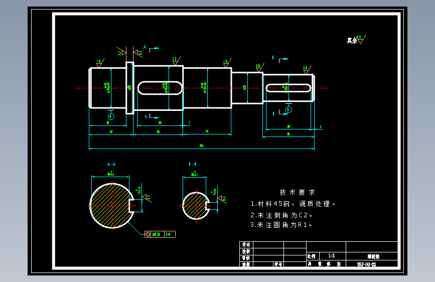Select the note '1.材料45钢,调质处理'
The image size is (435, 282).
[x=293, y=204]
